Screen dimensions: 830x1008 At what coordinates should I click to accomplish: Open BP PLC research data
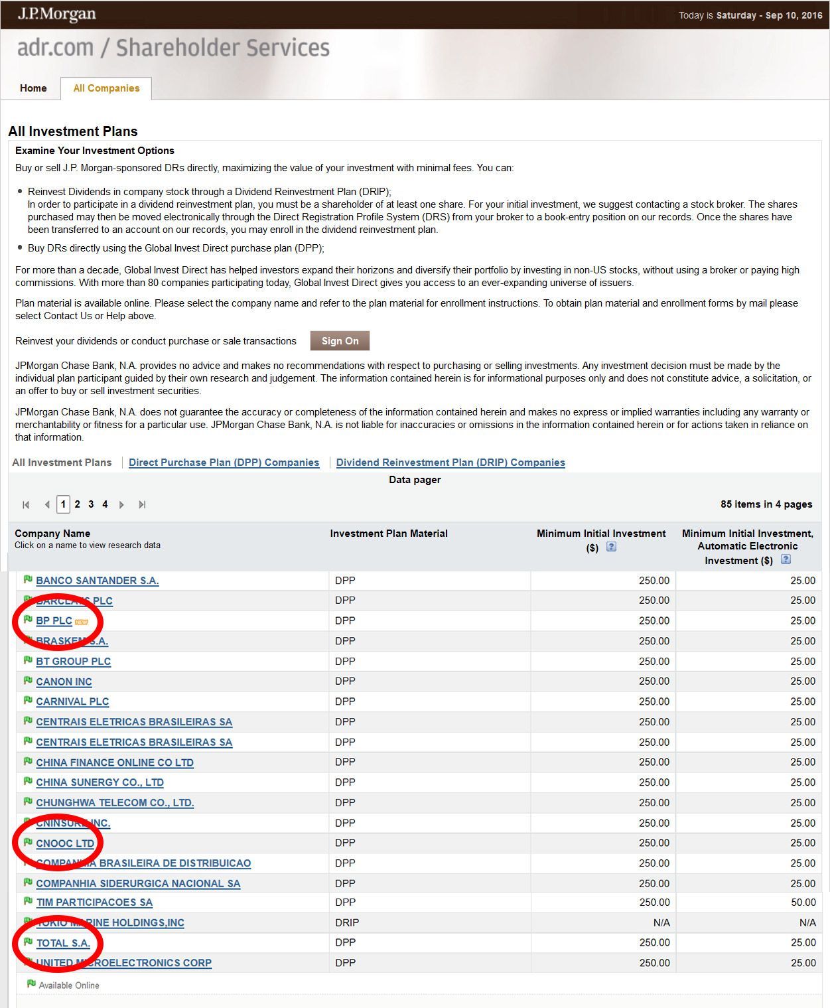click(54, 621)
